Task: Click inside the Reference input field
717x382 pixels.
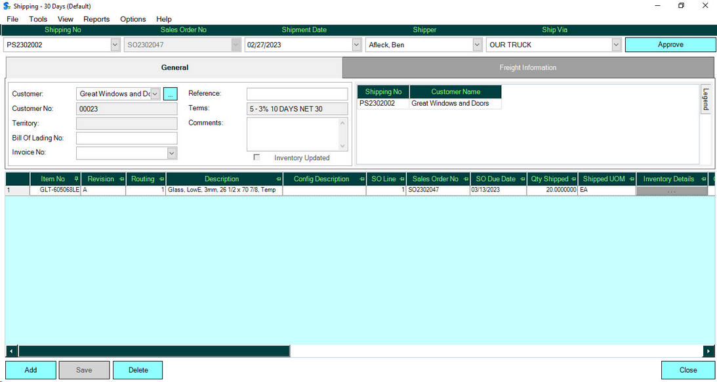Action: click(297, 93)
